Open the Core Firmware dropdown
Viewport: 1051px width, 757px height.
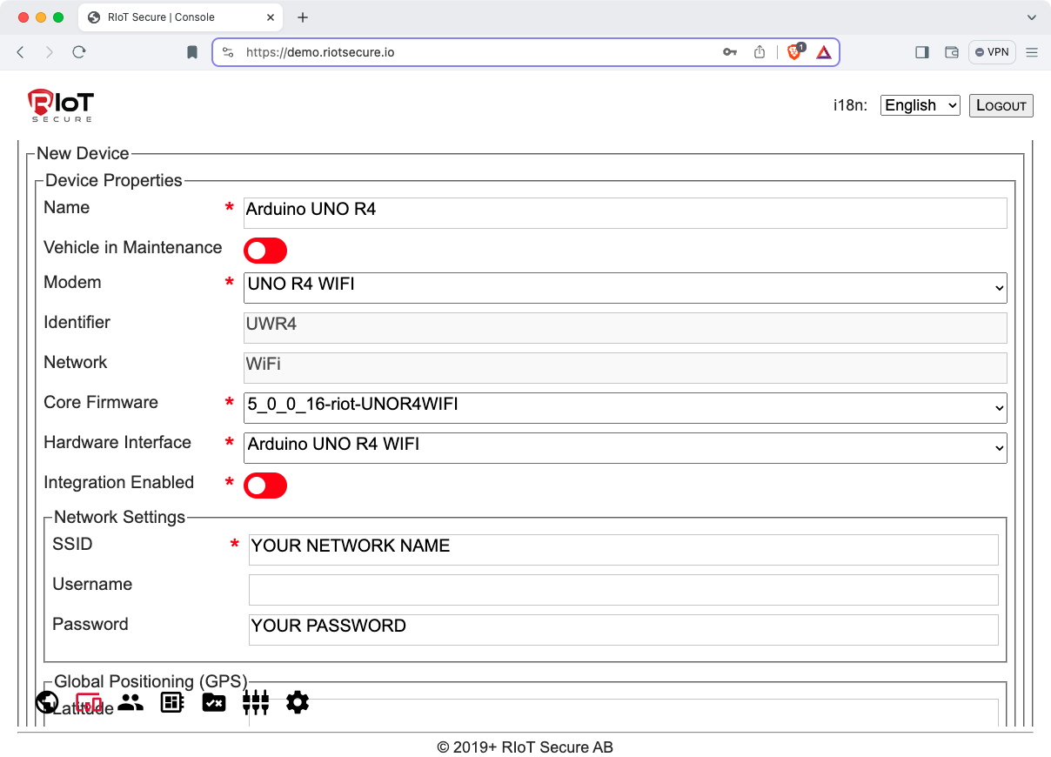tap(625, 407)
